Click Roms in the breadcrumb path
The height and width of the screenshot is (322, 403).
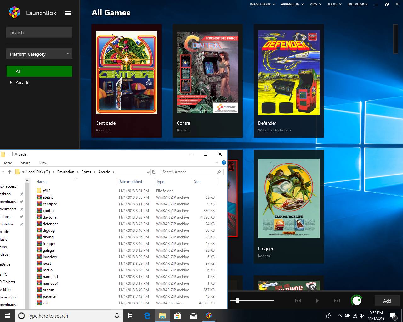tap(86, 172)
